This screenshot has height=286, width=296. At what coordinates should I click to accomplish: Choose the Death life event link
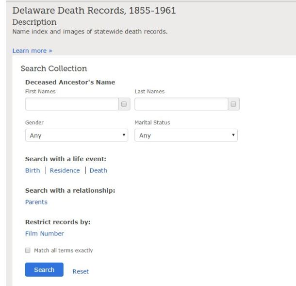(x=98, y=170)
